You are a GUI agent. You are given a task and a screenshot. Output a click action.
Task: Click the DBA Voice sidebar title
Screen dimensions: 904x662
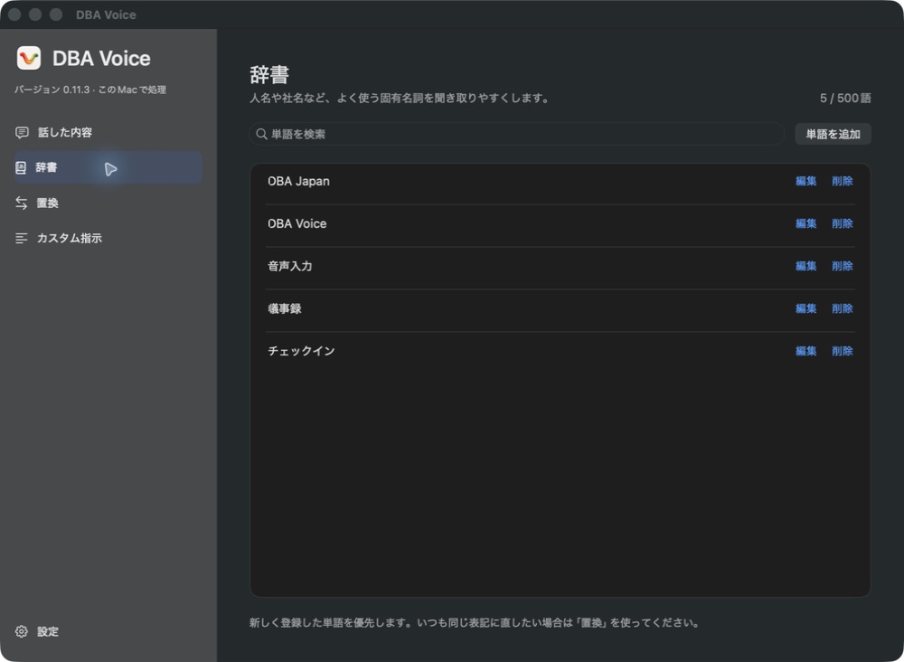pos(101,58)
